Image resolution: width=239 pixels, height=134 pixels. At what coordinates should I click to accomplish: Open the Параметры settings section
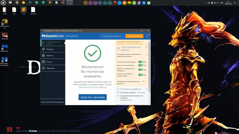[x=53, y=68]
